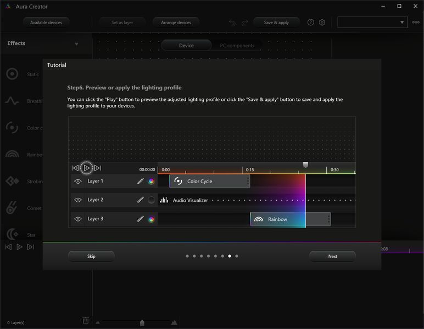Select the Strobing effect icon
Image resolution: width=424 pixels, height=329 pixels.
(12, 181)
